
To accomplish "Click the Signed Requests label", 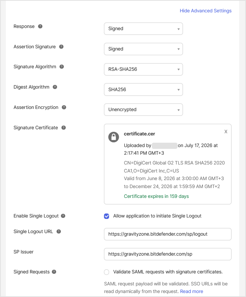I will 32,272.
